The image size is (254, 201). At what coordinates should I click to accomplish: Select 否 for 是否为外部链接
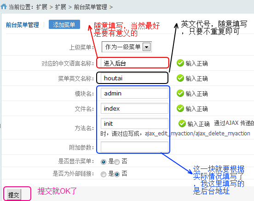[x=117, y=174]
